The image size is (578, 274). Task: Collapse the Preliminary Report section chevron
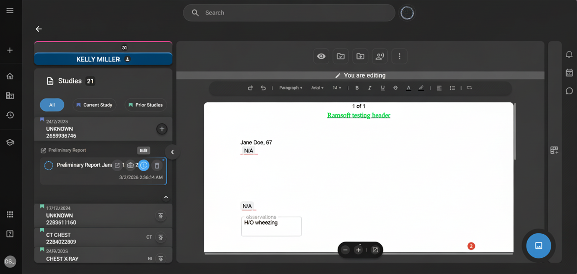click(166, 197)
